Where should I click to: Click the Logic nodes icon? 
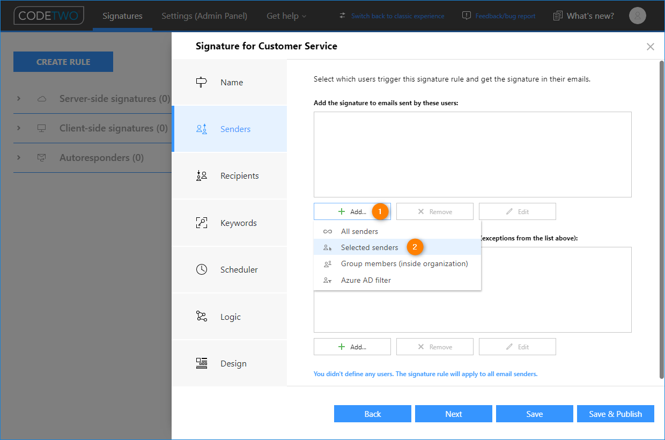tap(202, 317)
